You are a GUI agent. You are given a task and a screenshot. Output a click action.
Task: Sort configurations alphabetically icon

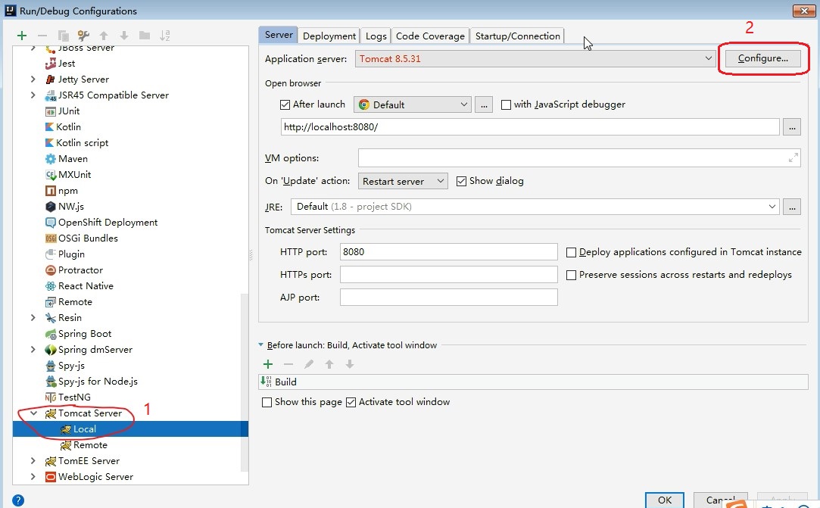point(165,36)
